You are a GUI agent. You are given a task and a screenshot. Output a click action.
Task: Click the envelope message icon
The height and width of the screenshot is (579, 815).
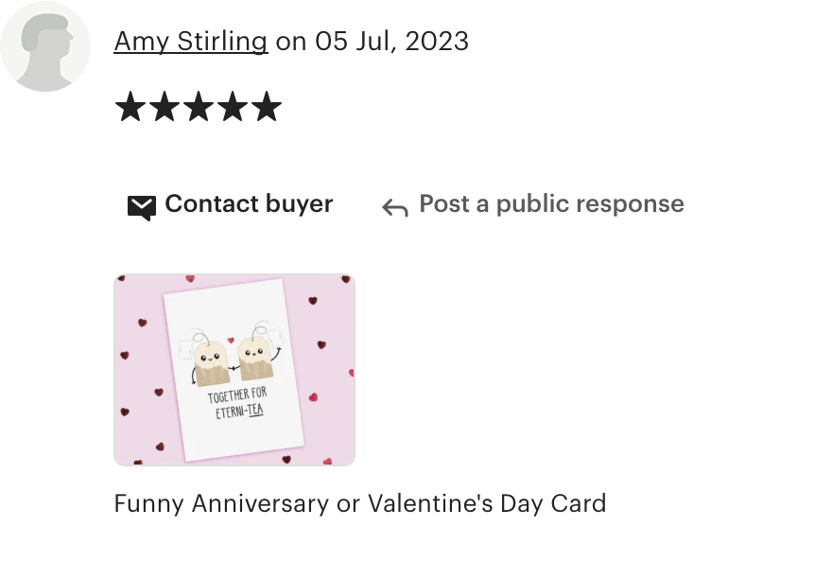tap(142, 207)
